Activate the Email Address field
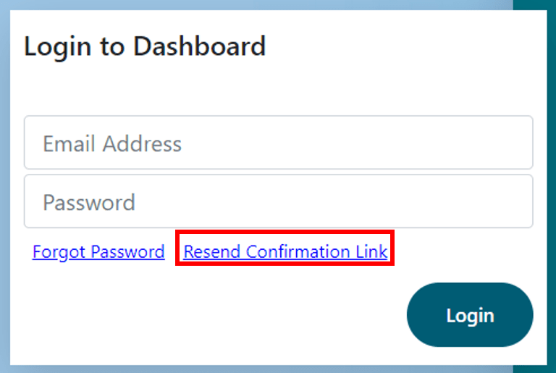 click(x=278, y=143)
